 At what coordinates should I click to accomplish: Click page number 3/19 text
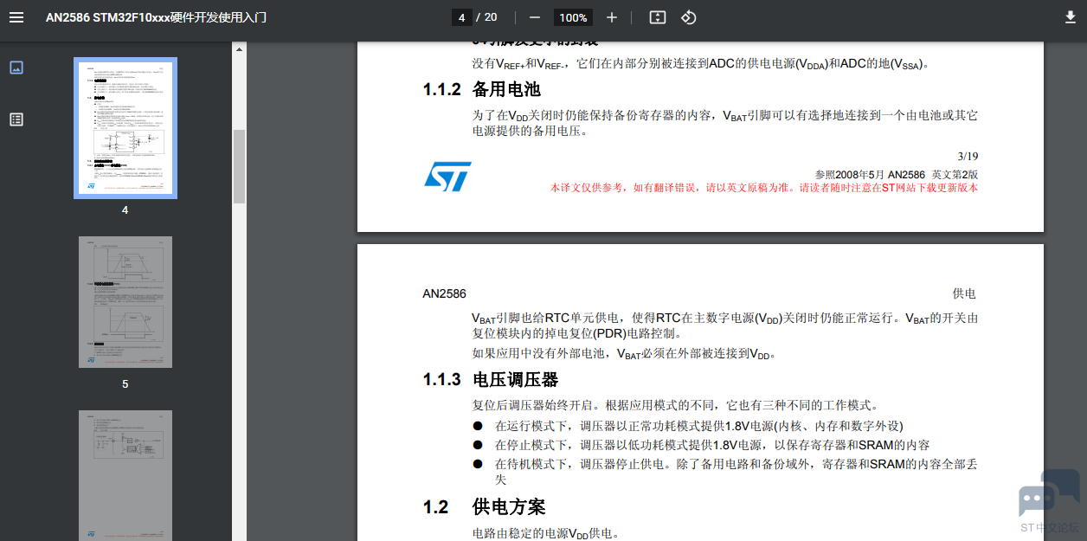coord(968,157)
